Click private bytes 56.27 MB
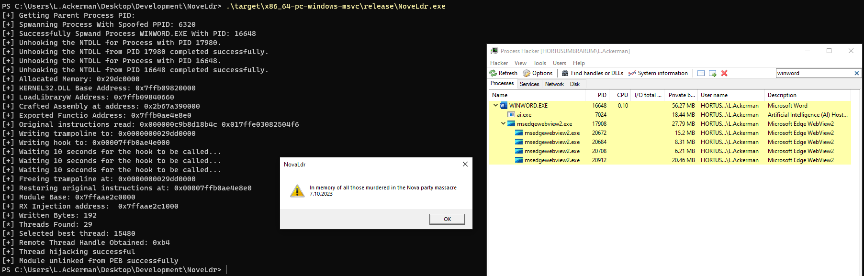This screenshot has height=276, width=864. click(x=684, y=106)
